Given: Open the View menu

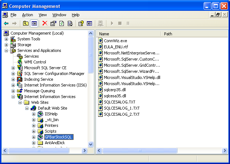Looking at the screenshot, I should coord(43,15).
